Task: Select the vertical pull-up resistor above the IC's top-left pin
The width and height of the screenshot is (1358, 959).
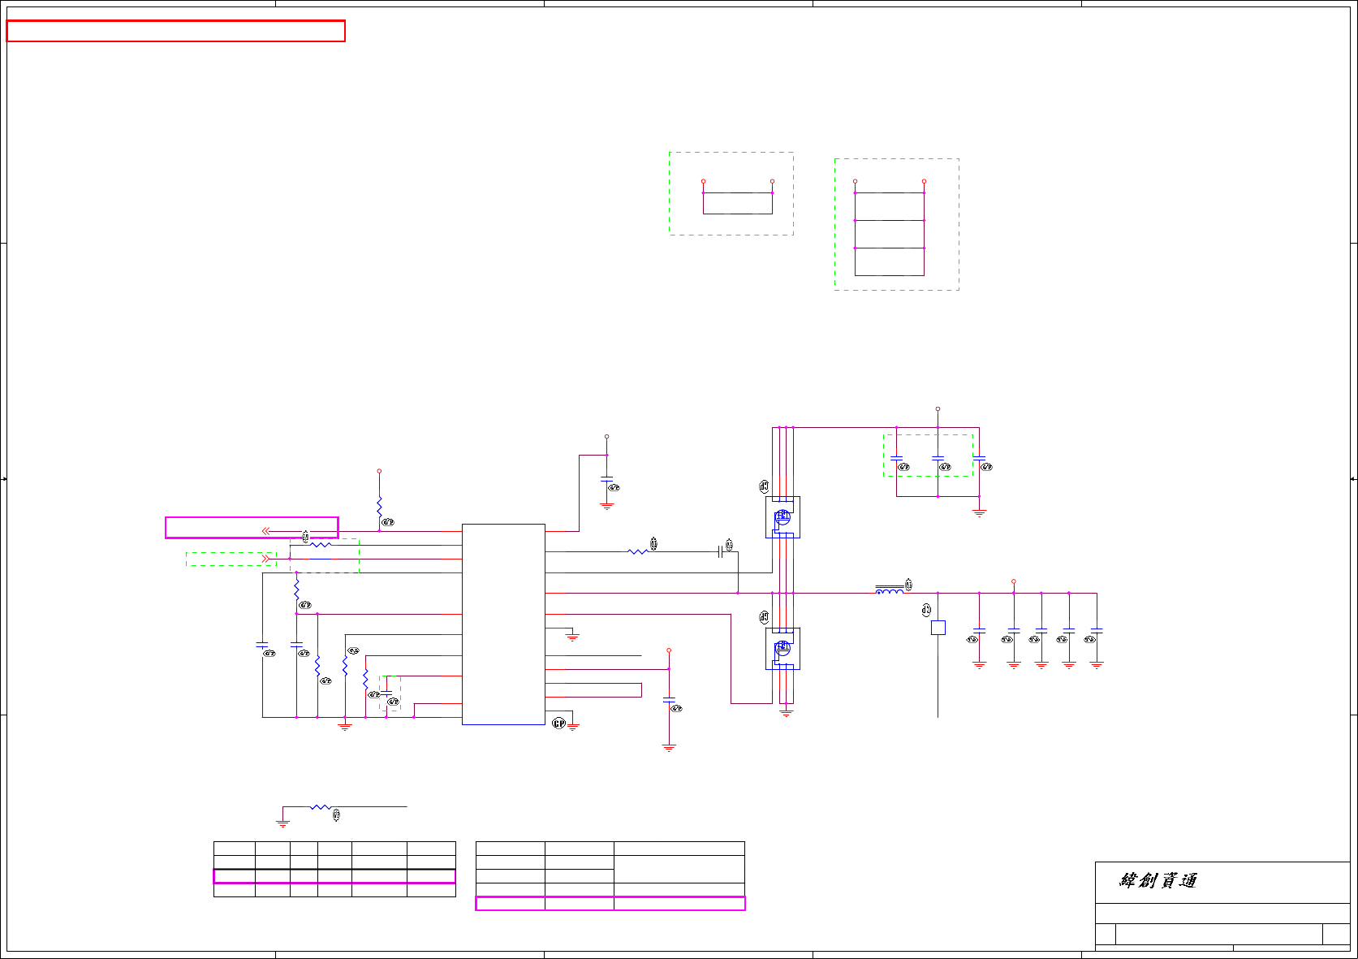Action: [379, 506]
